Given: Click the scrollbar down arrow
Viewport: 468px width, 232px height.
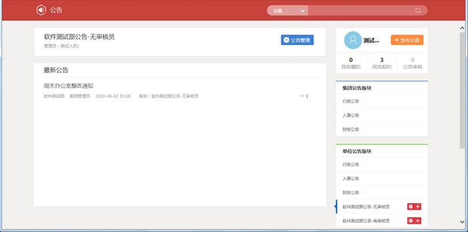Looking at the screenshot, I should (x=463, y=221).
